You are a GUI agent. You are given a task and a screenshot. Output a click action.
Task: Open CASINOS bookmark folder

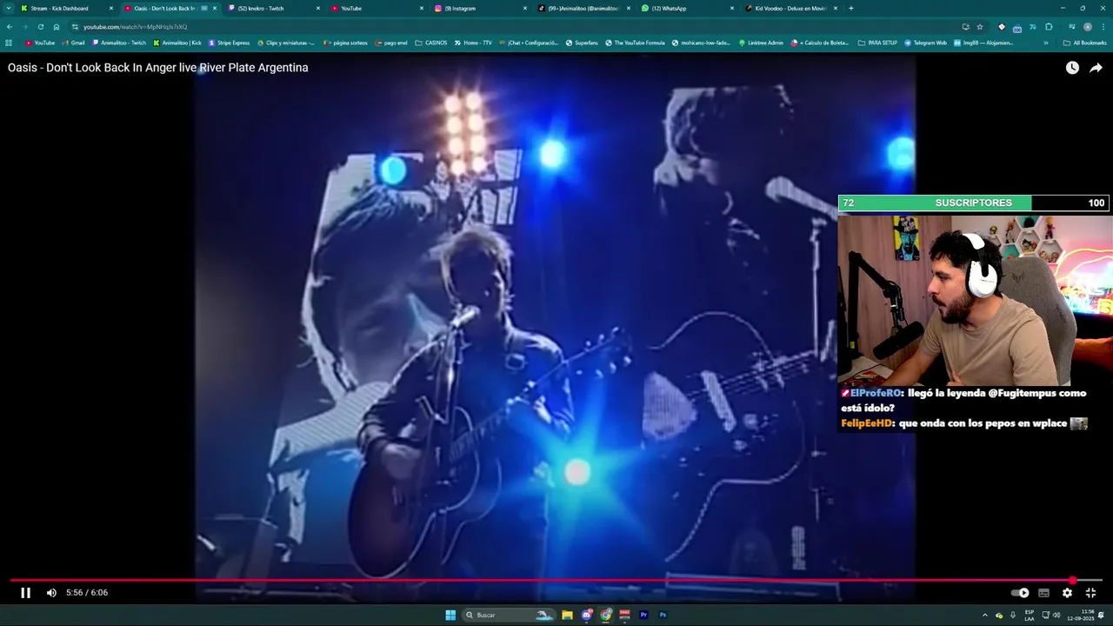coord(431,43)
